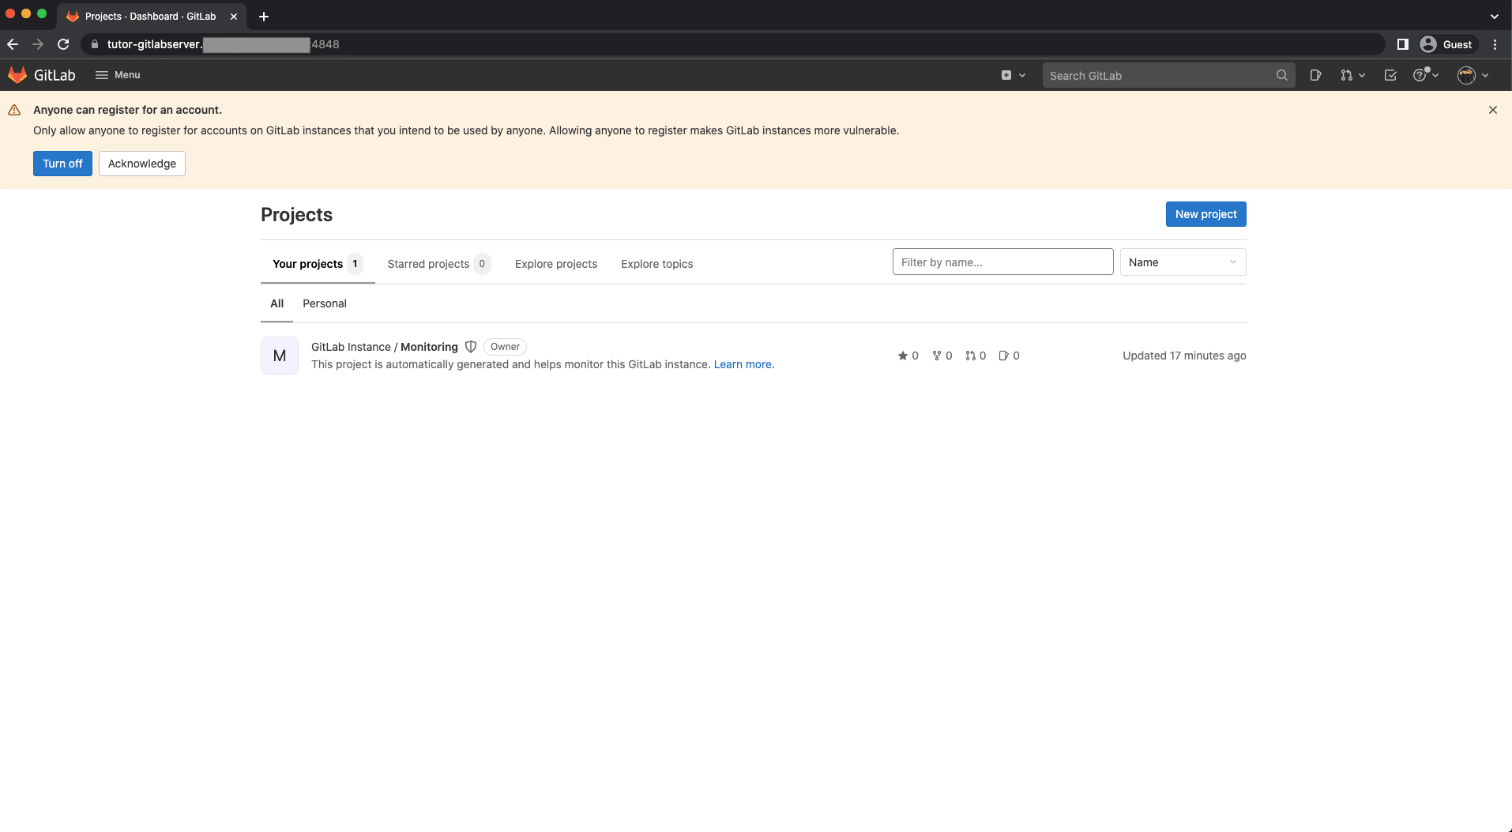Click the address bar lock icon
Viewport: 1512px width, 832px height.
coord(94,44)
